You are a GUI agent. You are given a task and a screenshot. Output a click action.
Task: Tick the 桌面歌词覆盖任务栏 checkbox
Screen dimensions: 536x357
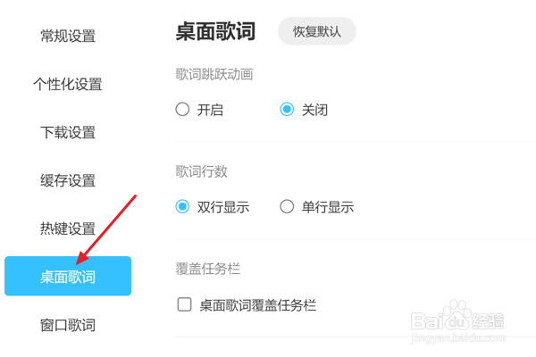coord(185,304)
